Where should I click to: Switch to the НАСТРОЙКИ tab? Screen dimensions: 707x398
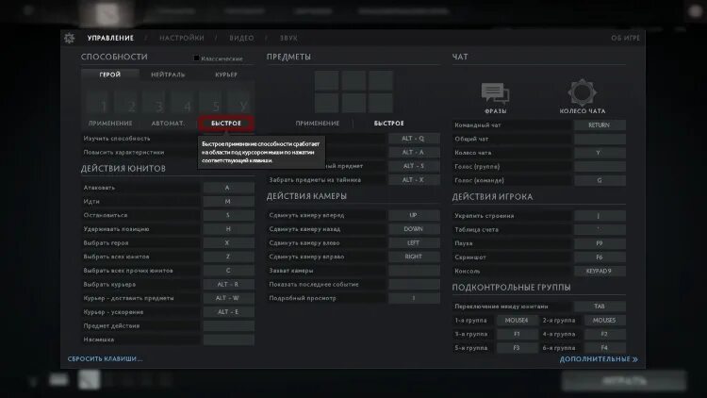(182, 38)
